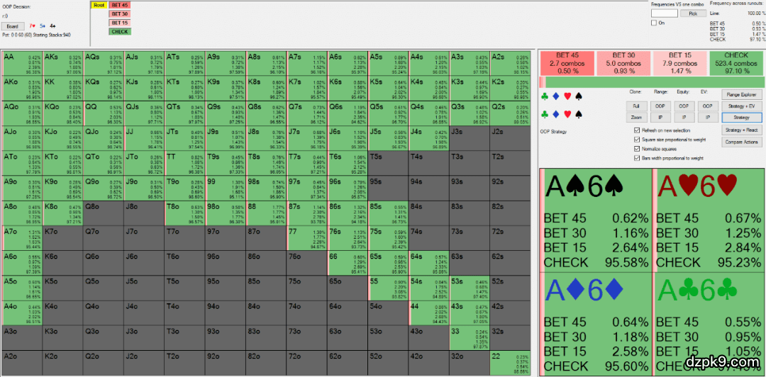Select the green club in lower suit row
The height and width of the screenshot is (377, 766).
click(x=544, y=113)
